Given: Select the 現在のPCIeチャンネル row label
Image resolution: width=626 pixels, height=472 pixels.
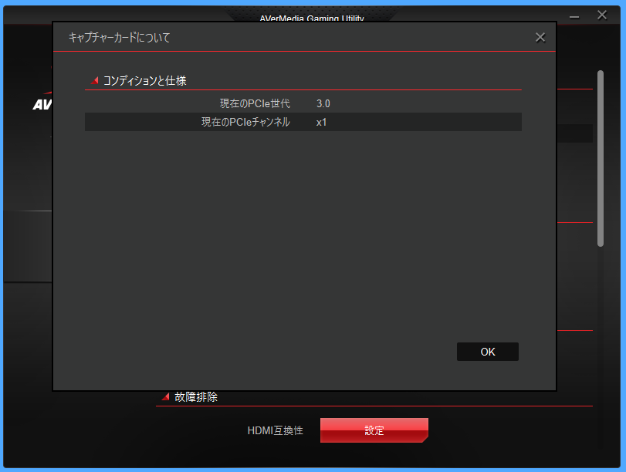Looking at the screenshot, I should (x=245, y=122).
